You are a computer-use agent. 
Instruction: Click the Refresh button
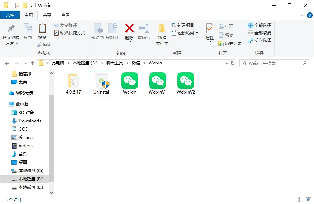(x=233, y=63)
